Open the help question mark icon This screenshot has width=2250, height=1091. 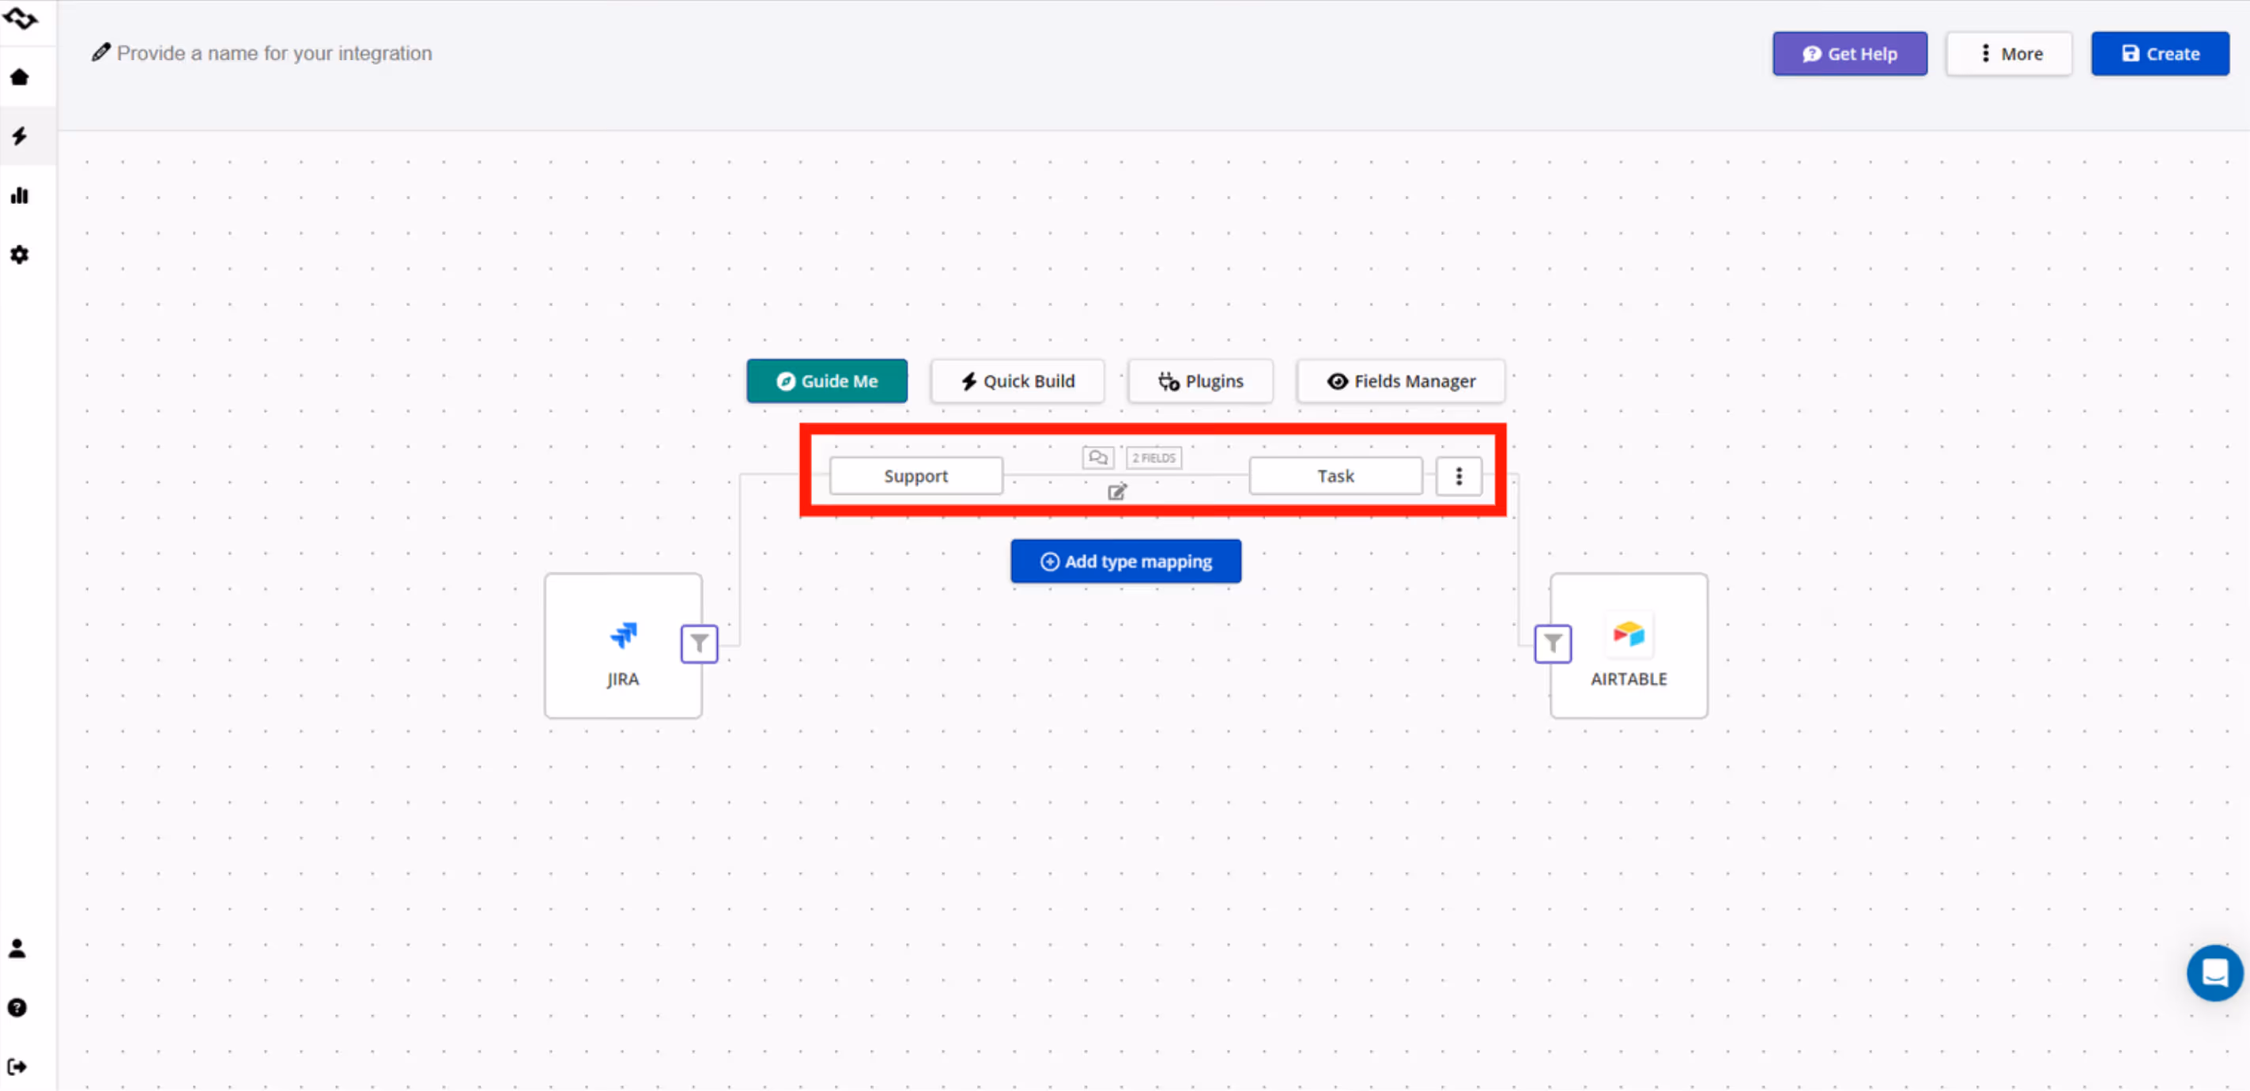17,1008
